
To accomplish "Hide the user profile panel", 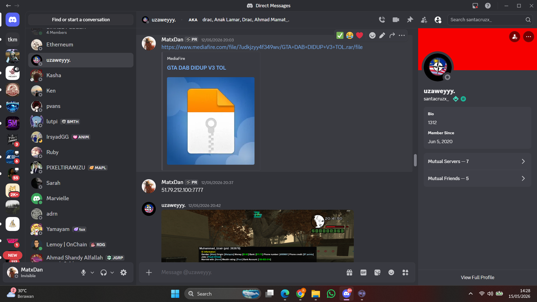I will click(438, 20).
